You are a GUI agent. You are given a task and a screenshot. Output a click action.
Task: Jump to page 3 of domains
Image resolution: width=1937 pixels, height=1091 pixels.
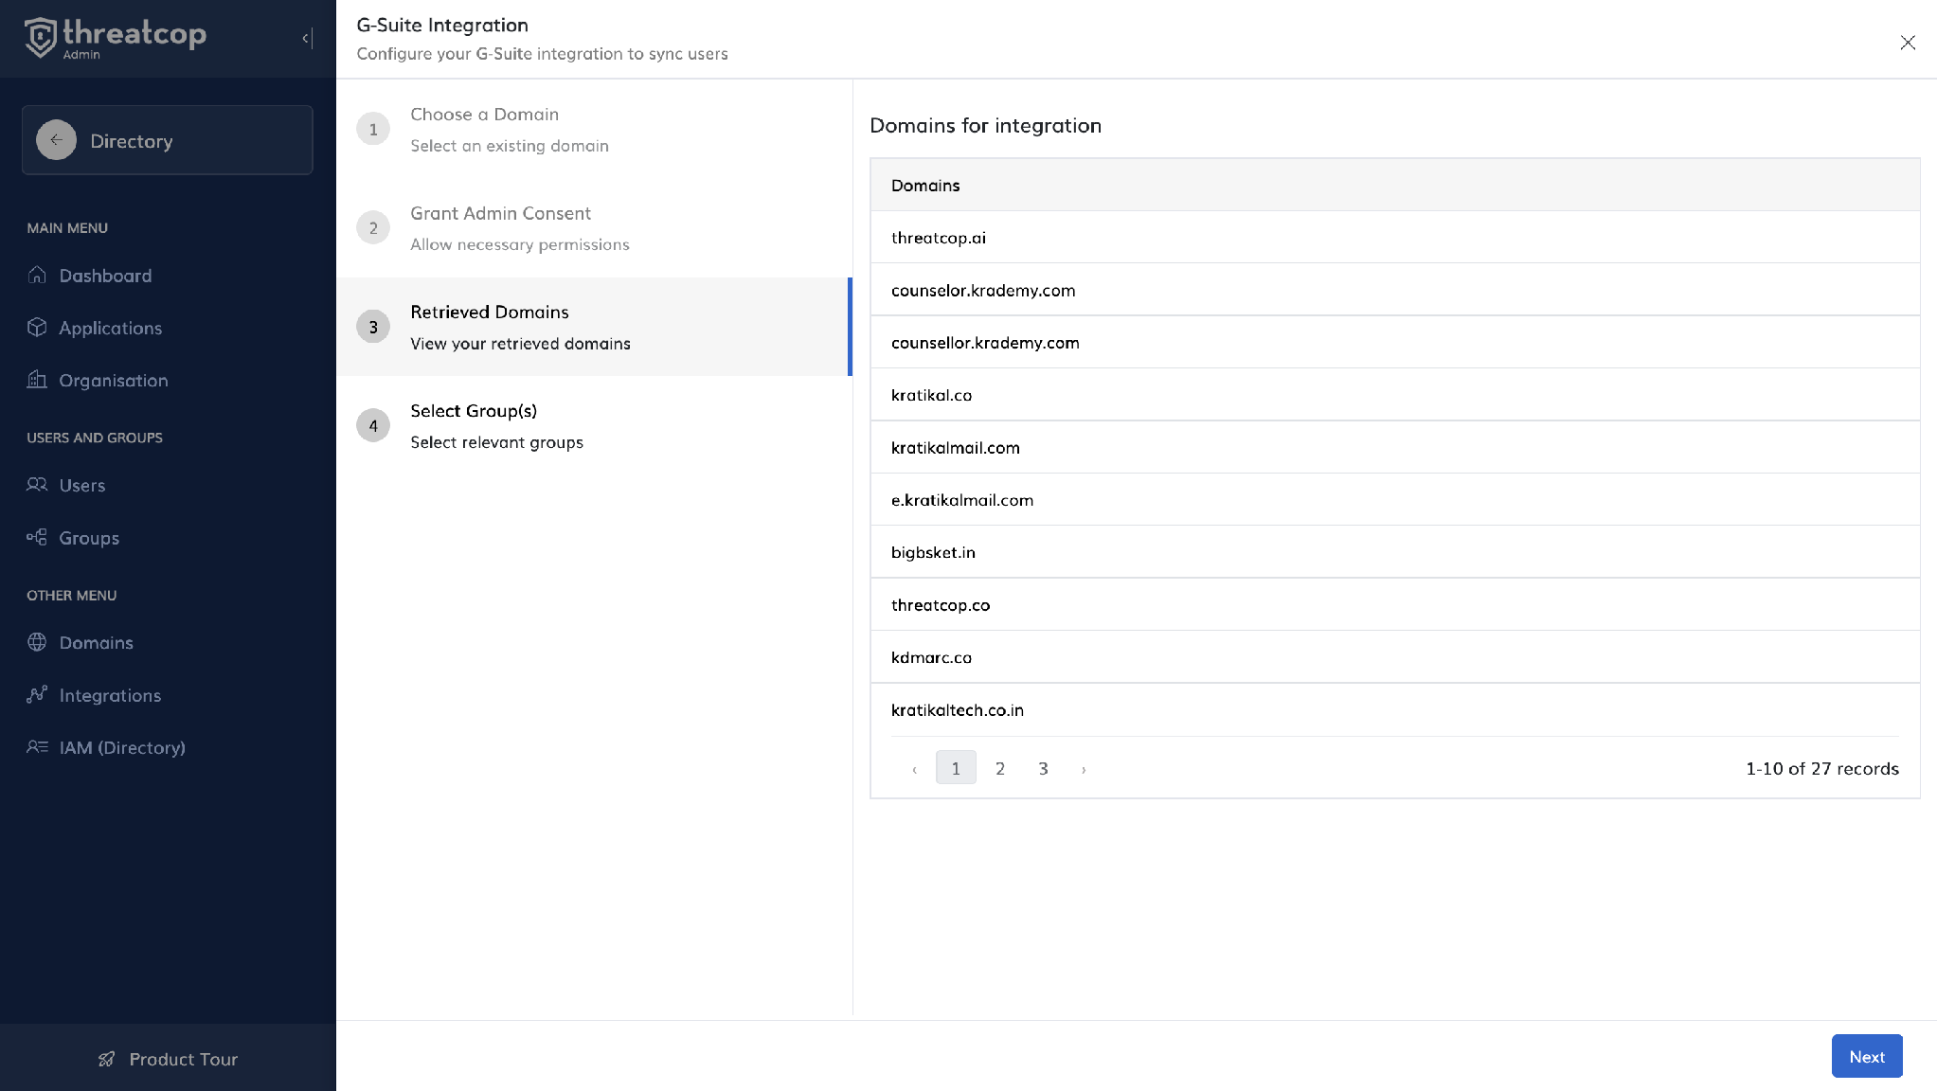[1043, 767]
